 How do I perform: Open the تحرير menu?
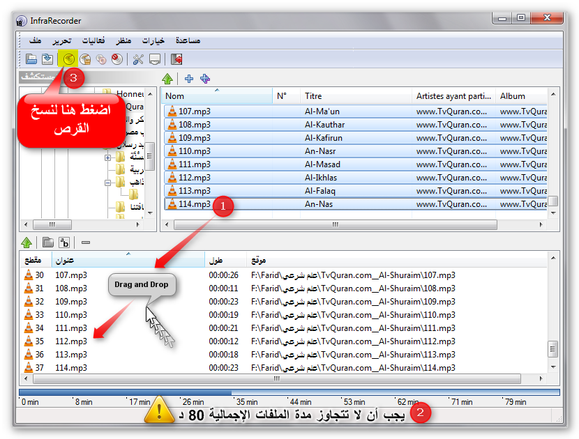[61, 40]
